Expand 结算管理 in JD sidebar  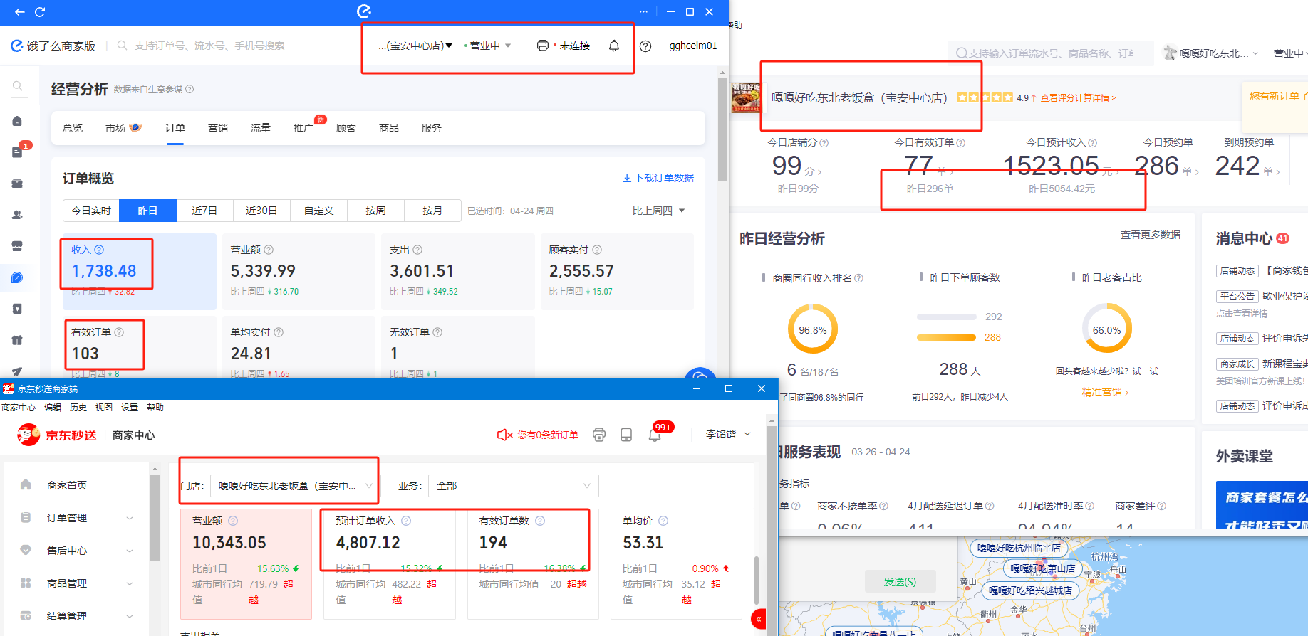pos(76,616)
